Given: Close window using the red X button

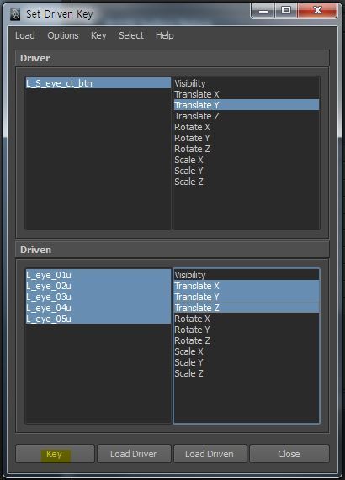Looking at the screenshot, I should [x=317, y=11].
